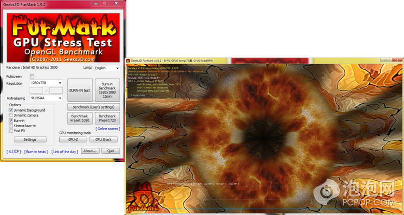Uncheck Dynamic background option
This screenshot has height=215, width=404.
pyautogui.click(x=11, y=110)
